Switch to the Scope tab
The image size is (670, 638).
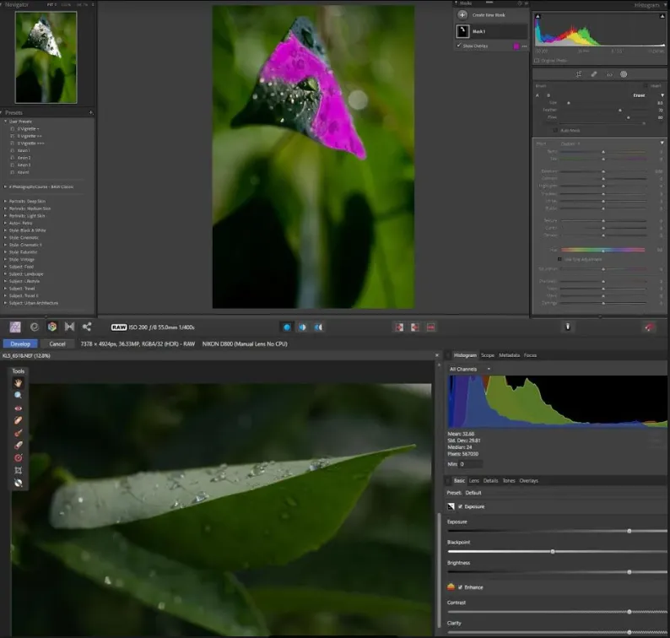pos(488,355)
